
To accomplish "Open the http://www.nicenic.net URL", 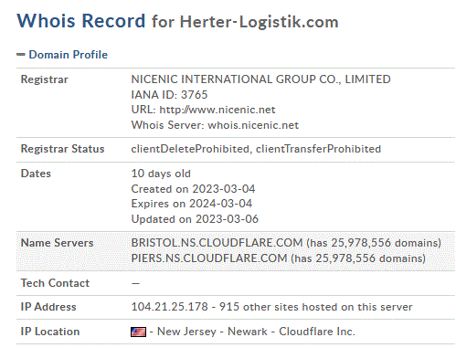I will pos(217,110).
